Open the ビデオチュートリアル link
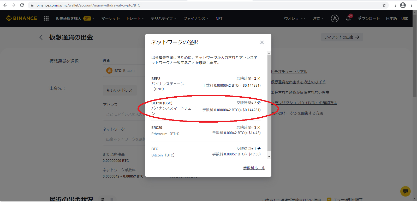 [x=289, y=72]
